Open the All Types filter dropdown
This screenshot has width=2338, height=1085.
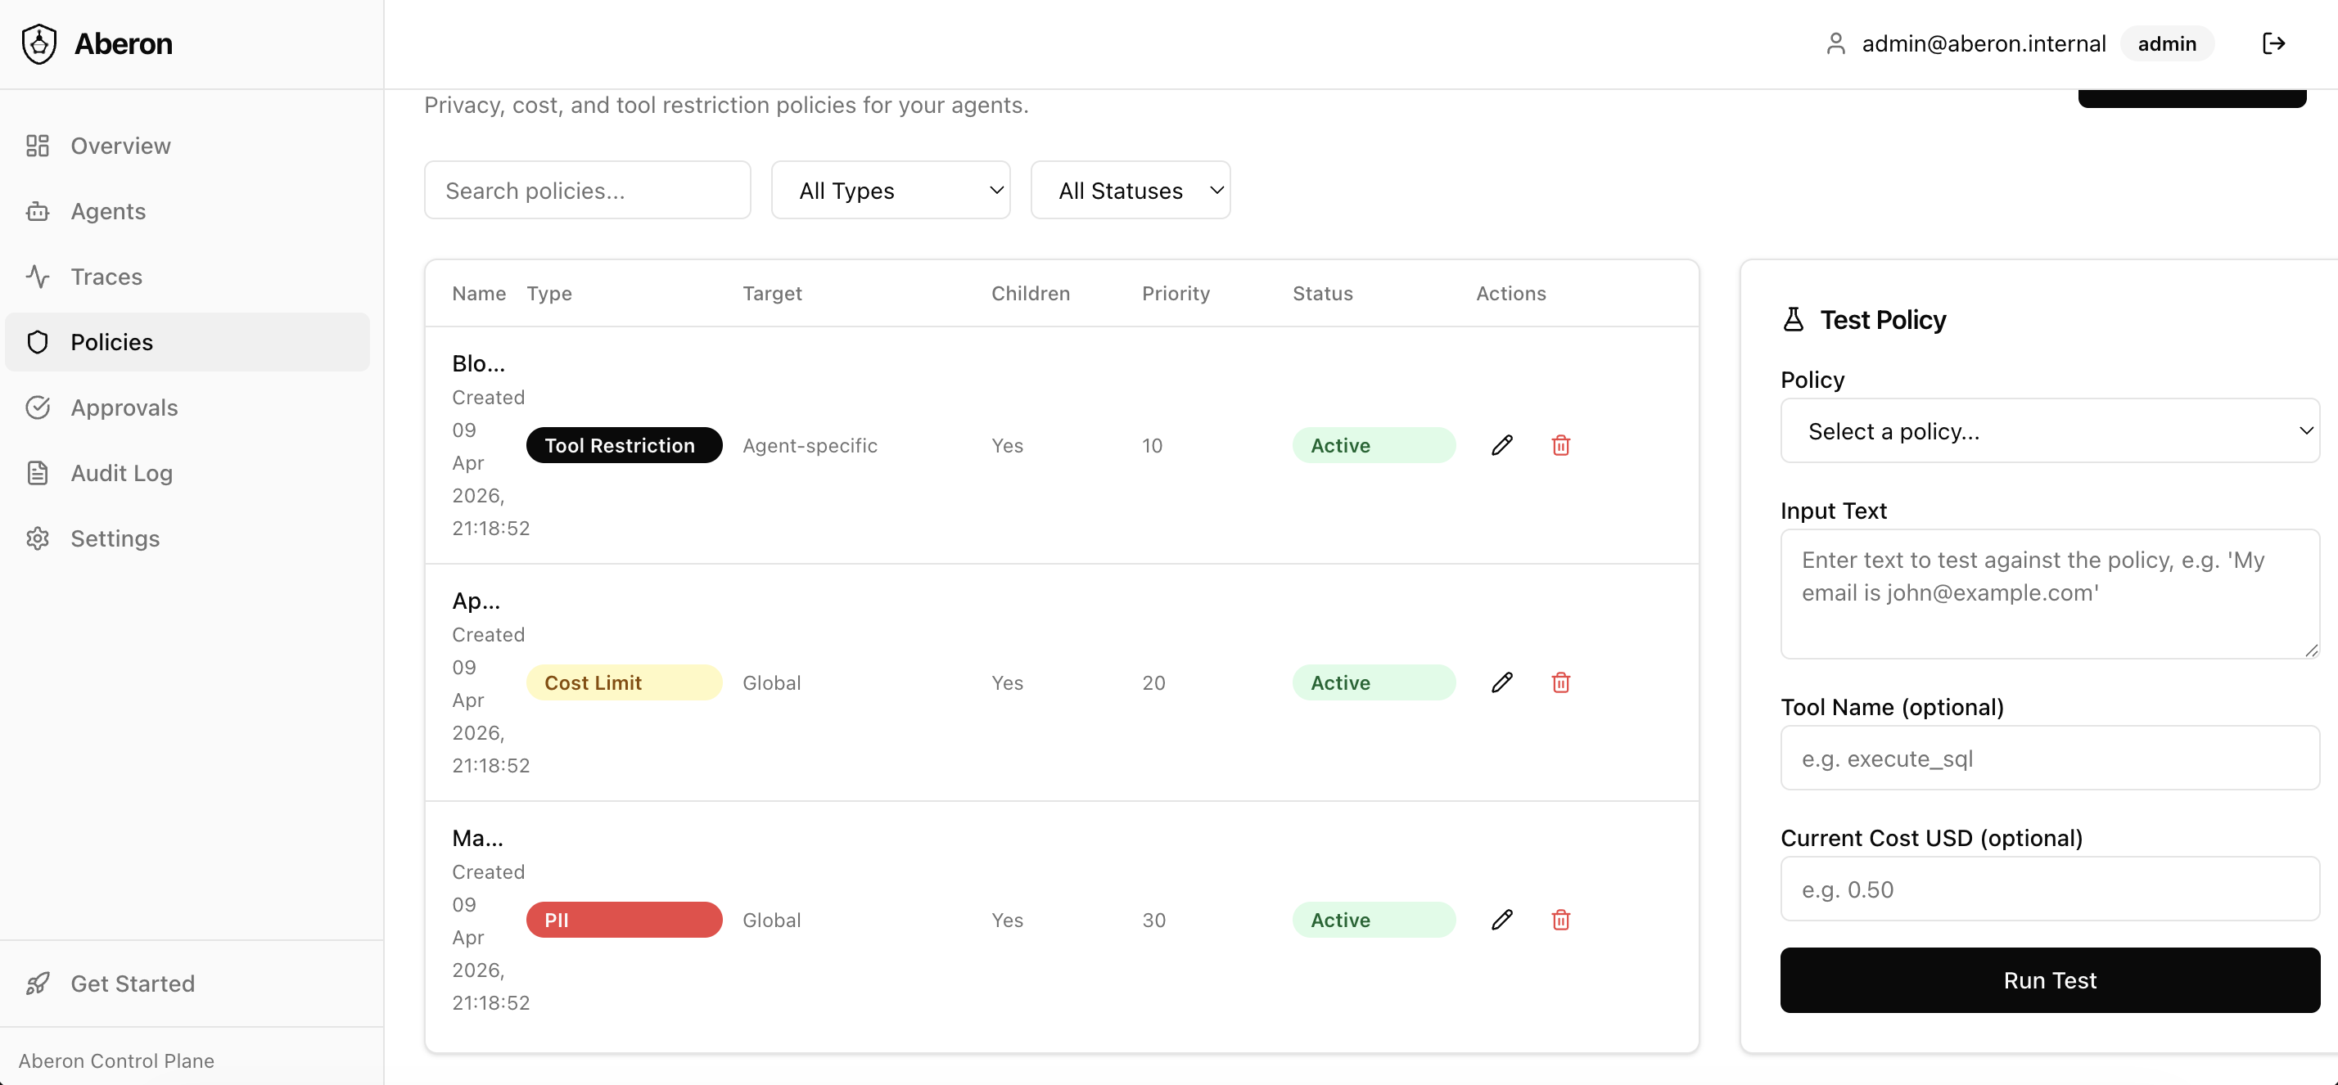891,190
